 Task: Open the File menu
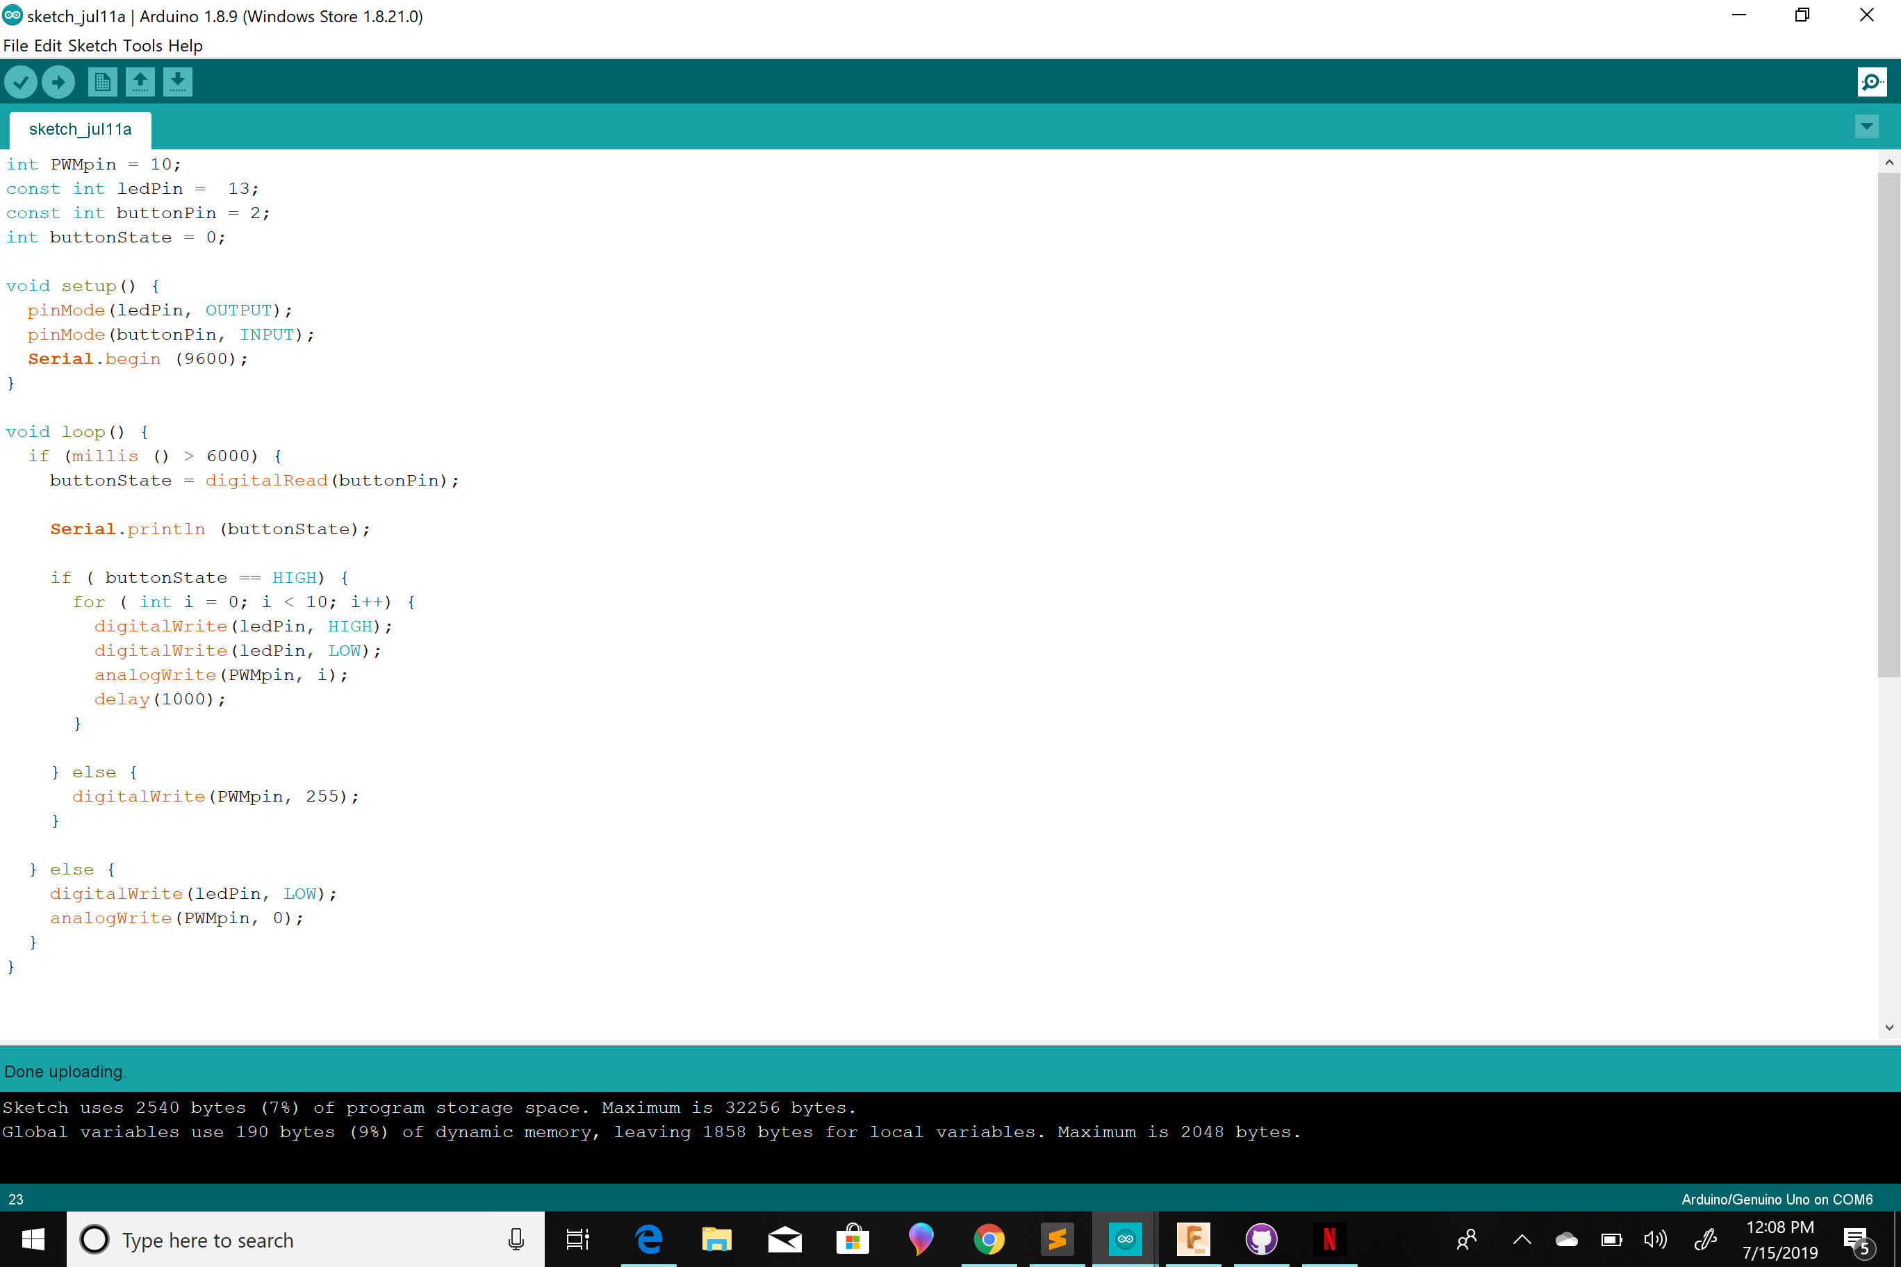[x=15, y=45]
